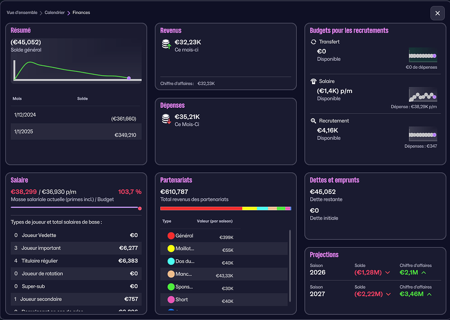The height and width of the screenshot is (320, 450).
Task: Click the cyan segment of partnerships bar
Action: (262, 208)
